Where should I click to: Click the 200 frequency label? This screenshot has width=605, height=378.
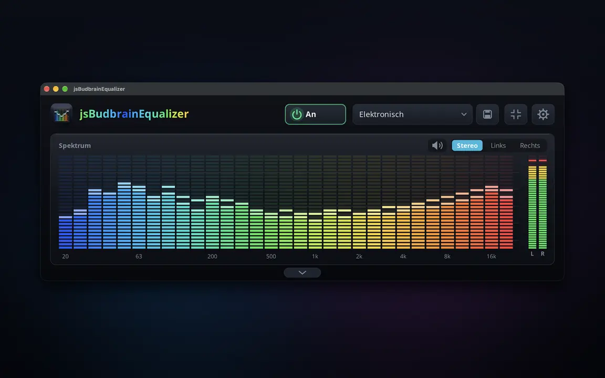tap(212, 257)
